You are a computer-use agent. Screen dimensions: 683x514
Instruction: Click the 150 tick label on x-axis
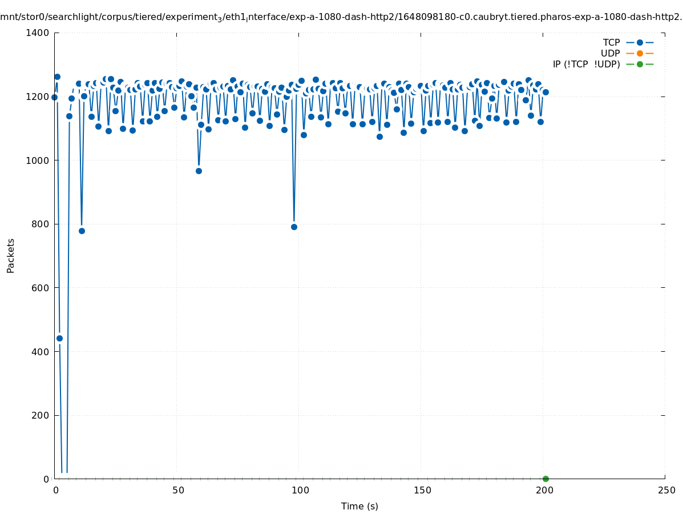pyautogui.click(x=422, y=490)
